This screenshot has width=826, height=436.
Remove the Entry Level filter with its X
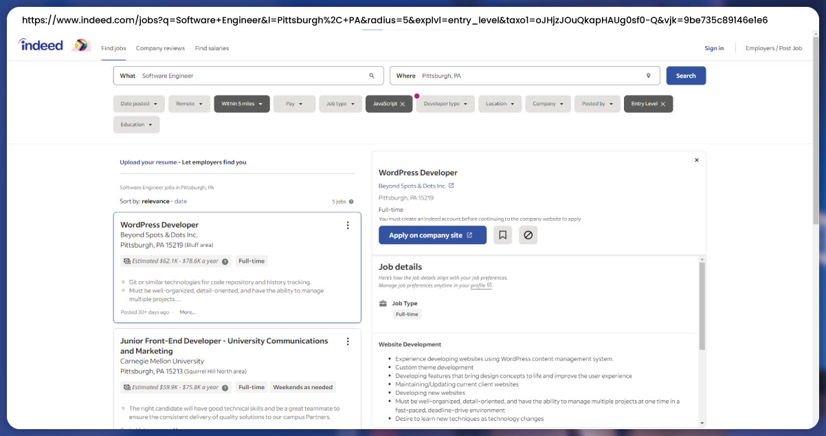coord(663,104)
